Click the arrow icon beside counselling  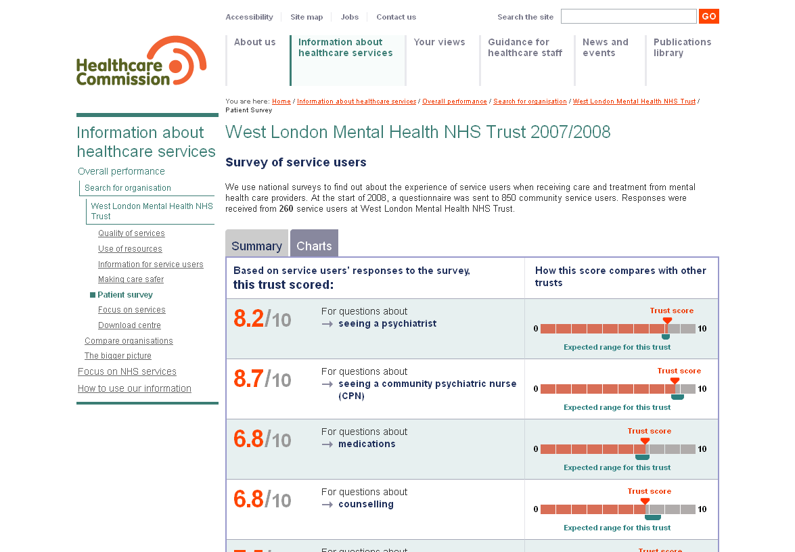click(327, 505)
